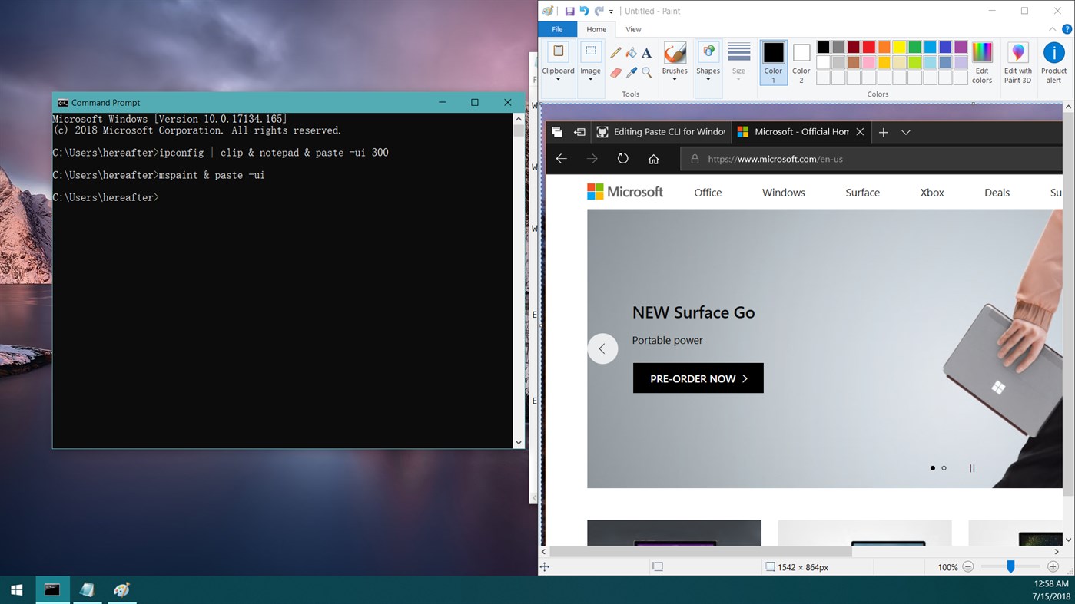Click the Save button in quick access toolbar
Viewport: 1075px width, 604px height.
[x=569, y=11]
